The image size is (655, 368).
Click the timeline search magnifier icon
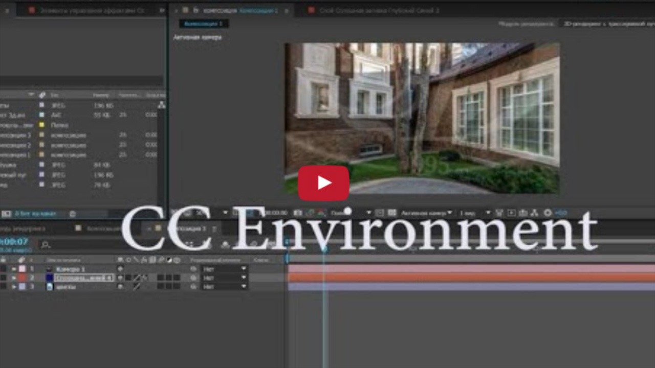pyautogui.click(x=46, y=245)
